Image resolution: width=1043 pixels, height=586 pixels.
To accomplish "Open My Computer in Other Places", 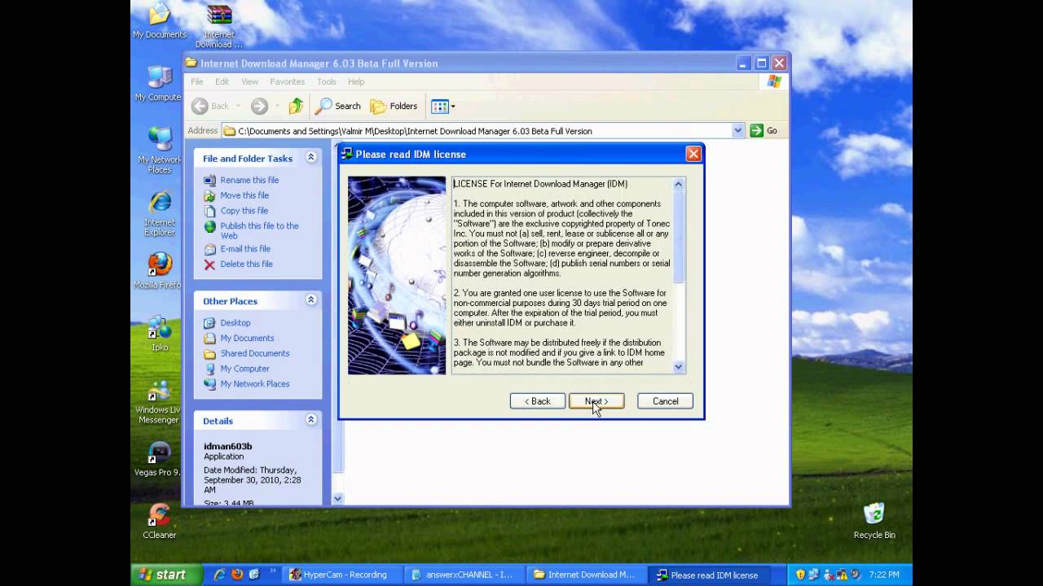I will [x=244, y=369].
